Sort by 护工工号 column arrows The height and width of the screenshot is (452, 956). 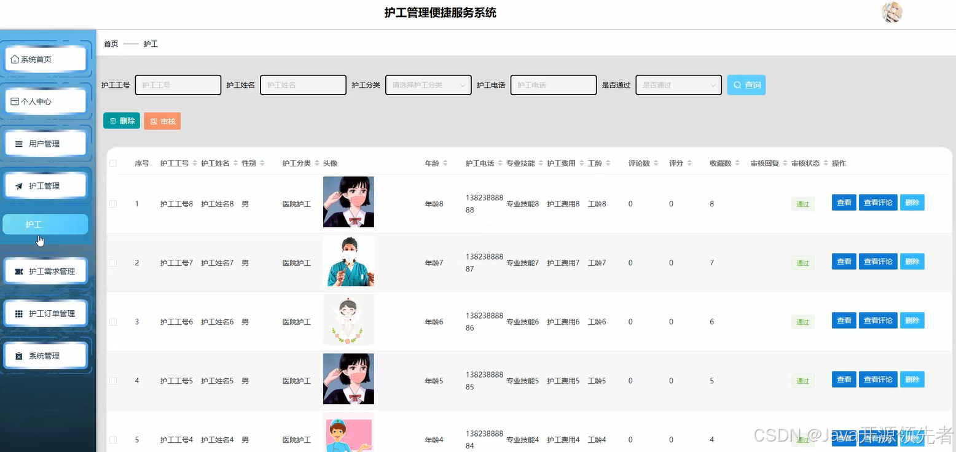[x=195, y=163]
